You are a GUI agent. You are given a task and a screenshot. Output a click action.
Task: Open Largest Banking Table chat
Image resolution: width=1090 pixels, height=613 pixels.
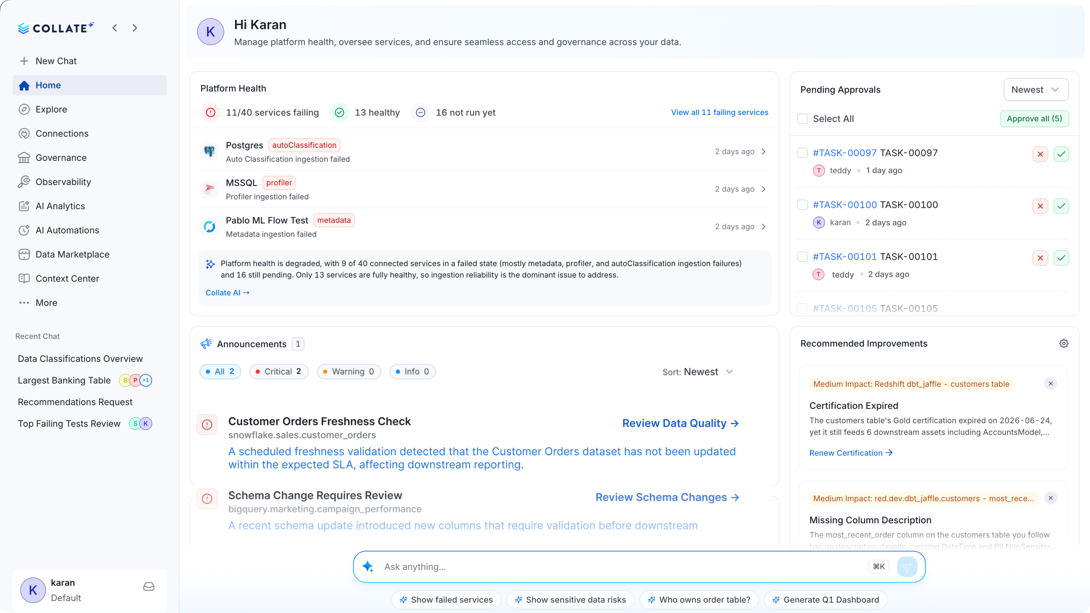(64, 380)
